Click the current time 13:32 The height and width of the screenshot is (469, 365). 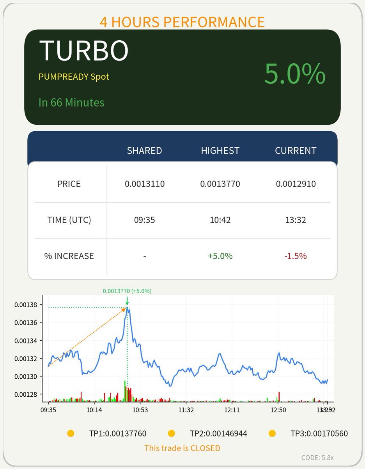coord(296,220)
